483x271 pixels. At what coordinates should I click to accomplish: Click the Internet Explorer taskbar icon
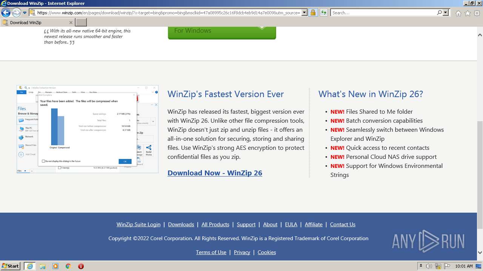pyautogui.click(x=30, y=266)
